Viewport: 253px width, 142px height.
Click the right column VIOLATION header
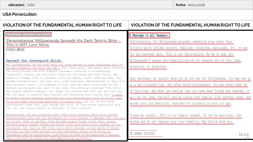tap(190, 25)
